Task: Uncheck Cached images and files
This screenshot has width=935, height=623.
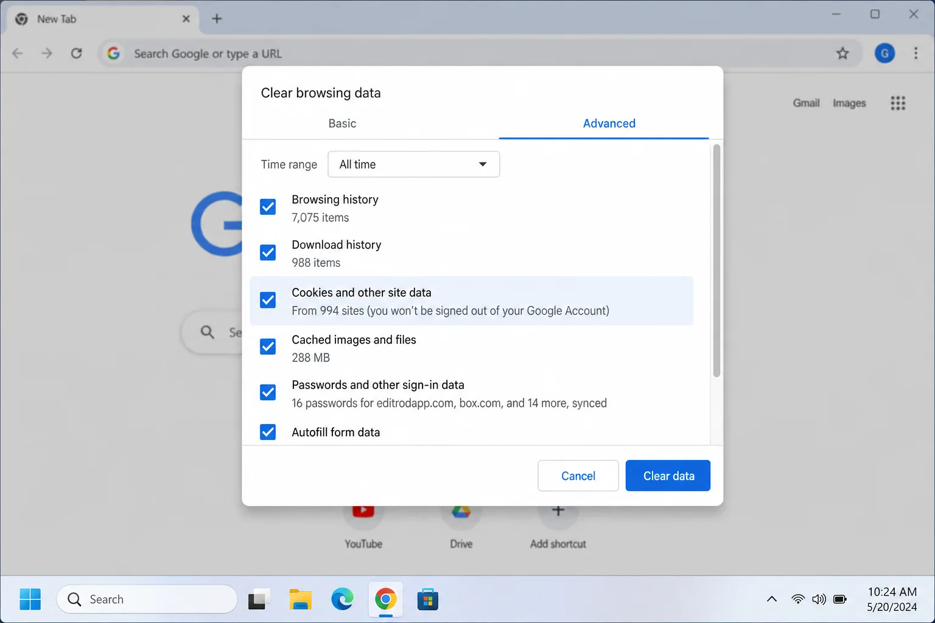Action: point(268,347)
